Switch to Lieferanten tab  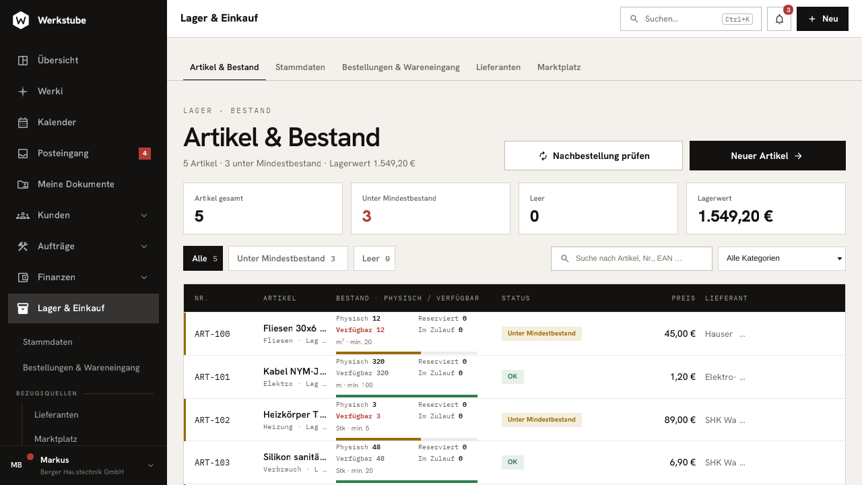498,67
